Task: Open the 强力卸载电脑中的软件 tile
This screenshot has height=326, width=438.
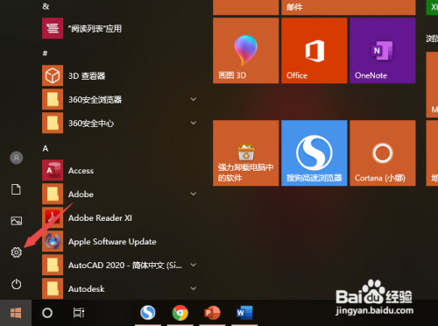Action: pos(246,153)
